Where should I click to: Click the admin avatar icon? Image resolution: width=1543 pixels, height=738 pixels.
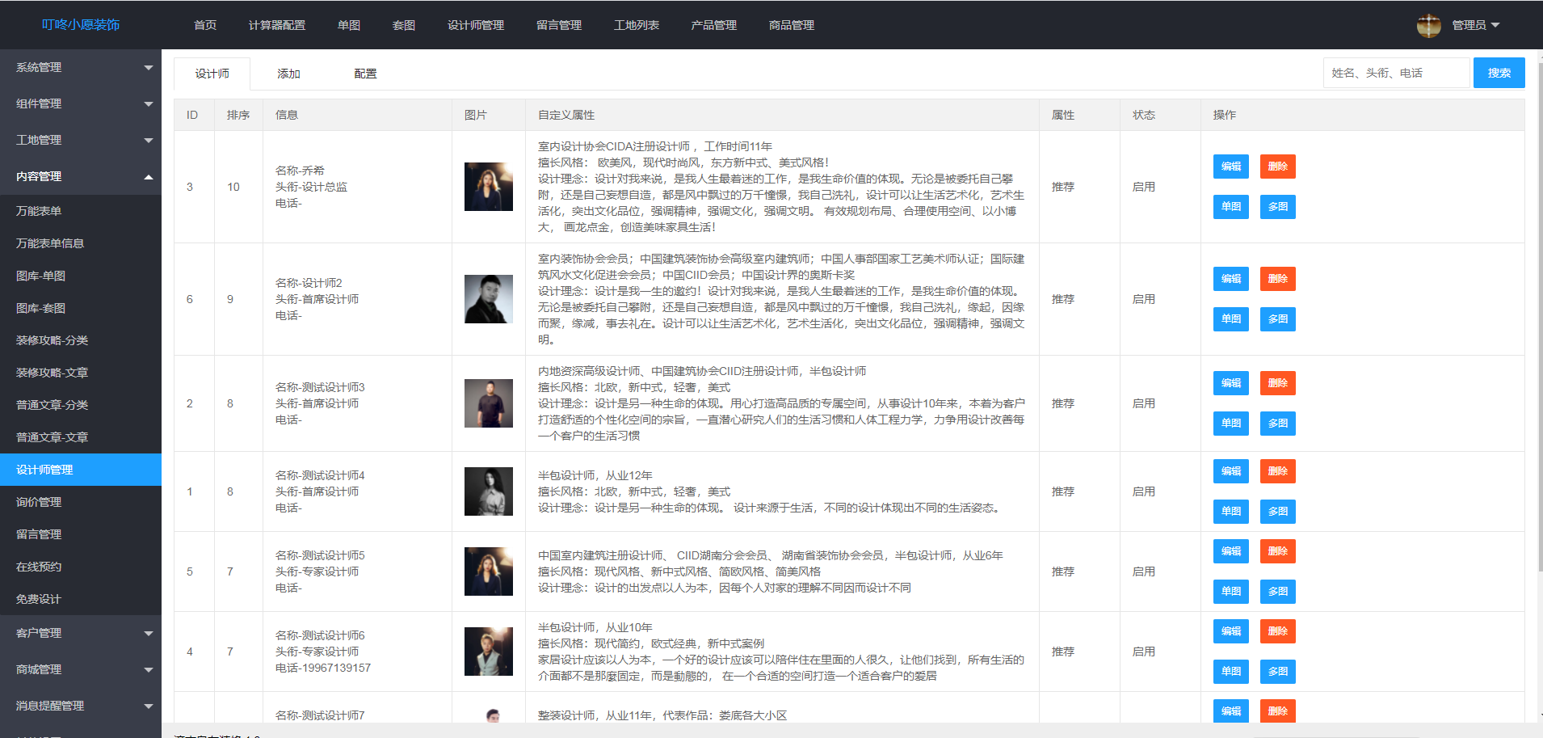coord(1428,25)
